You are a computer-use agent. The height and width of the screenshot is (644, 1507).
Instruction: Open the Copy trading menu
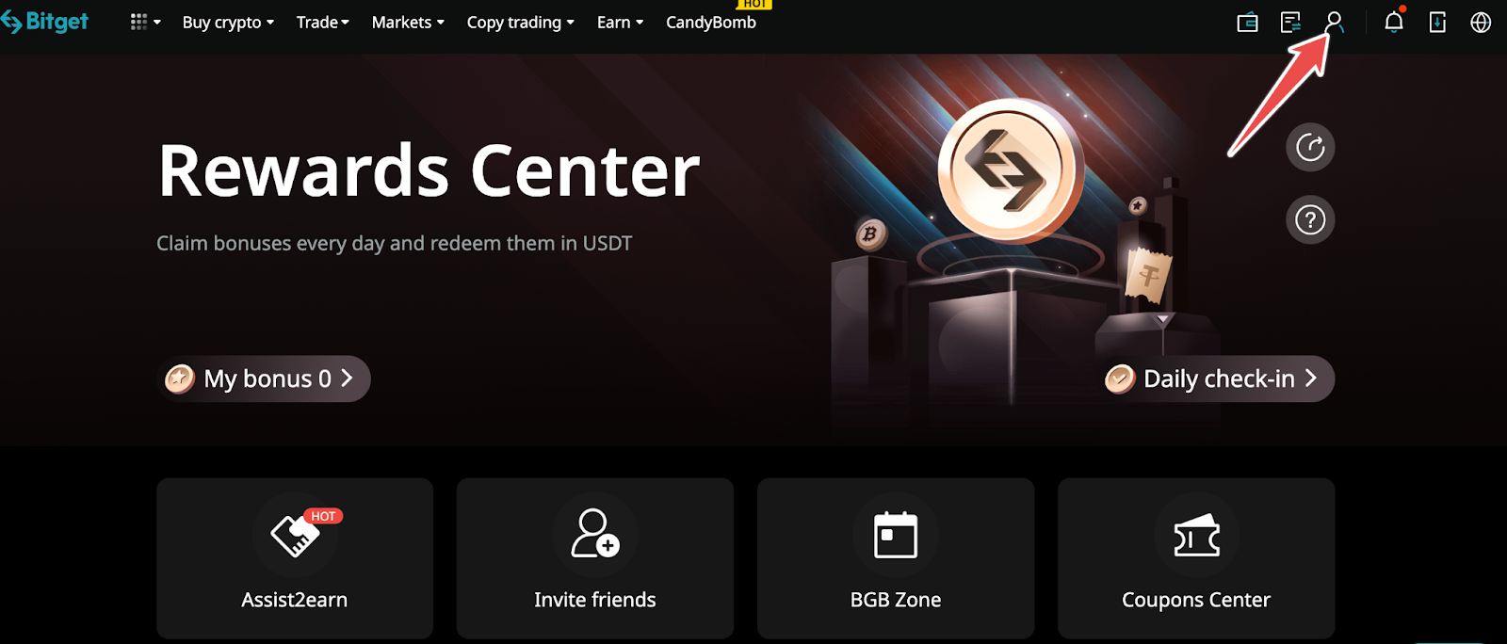click(x=520, y=22)
